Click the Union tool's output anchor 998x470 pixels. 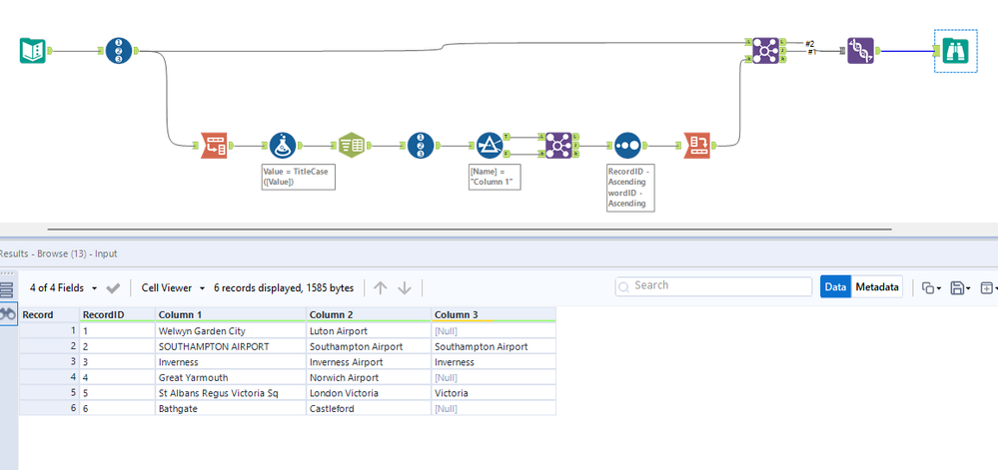coord(877,50)
